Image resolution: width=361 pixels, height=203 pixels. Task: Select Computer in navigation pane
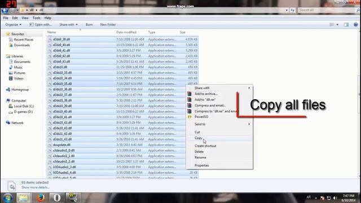click(19, 100)
